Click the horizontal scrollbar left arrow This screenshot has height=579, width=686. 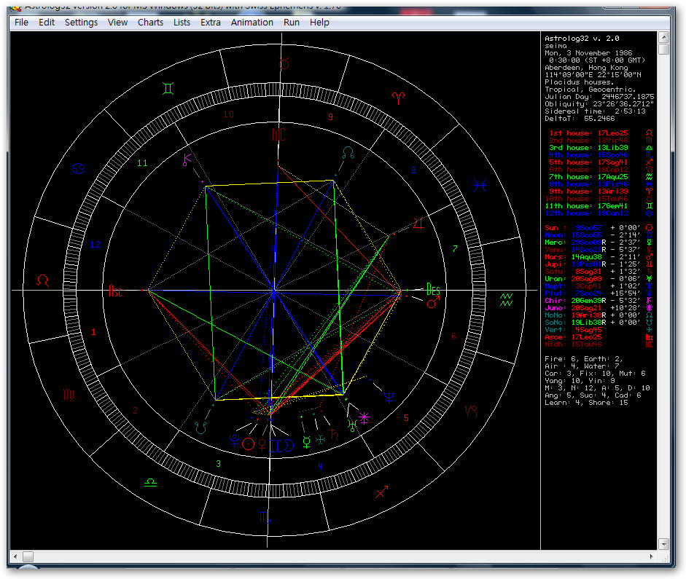14,557
